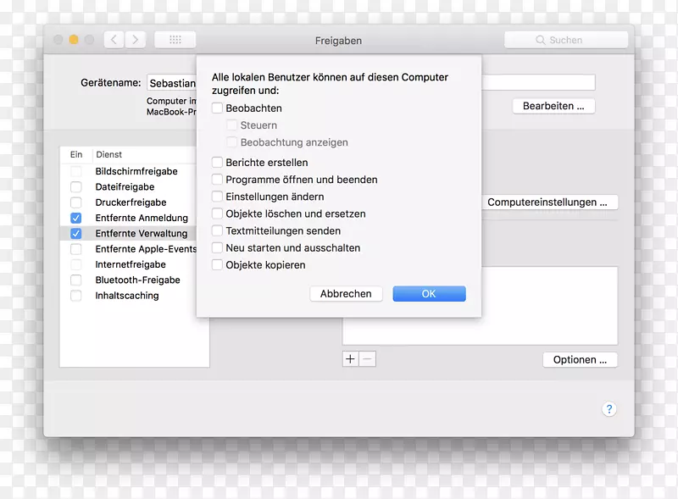Viewport: 678px width, 499px height.
Task: Click the yellow minimize window button
Action: click(74, 40)
